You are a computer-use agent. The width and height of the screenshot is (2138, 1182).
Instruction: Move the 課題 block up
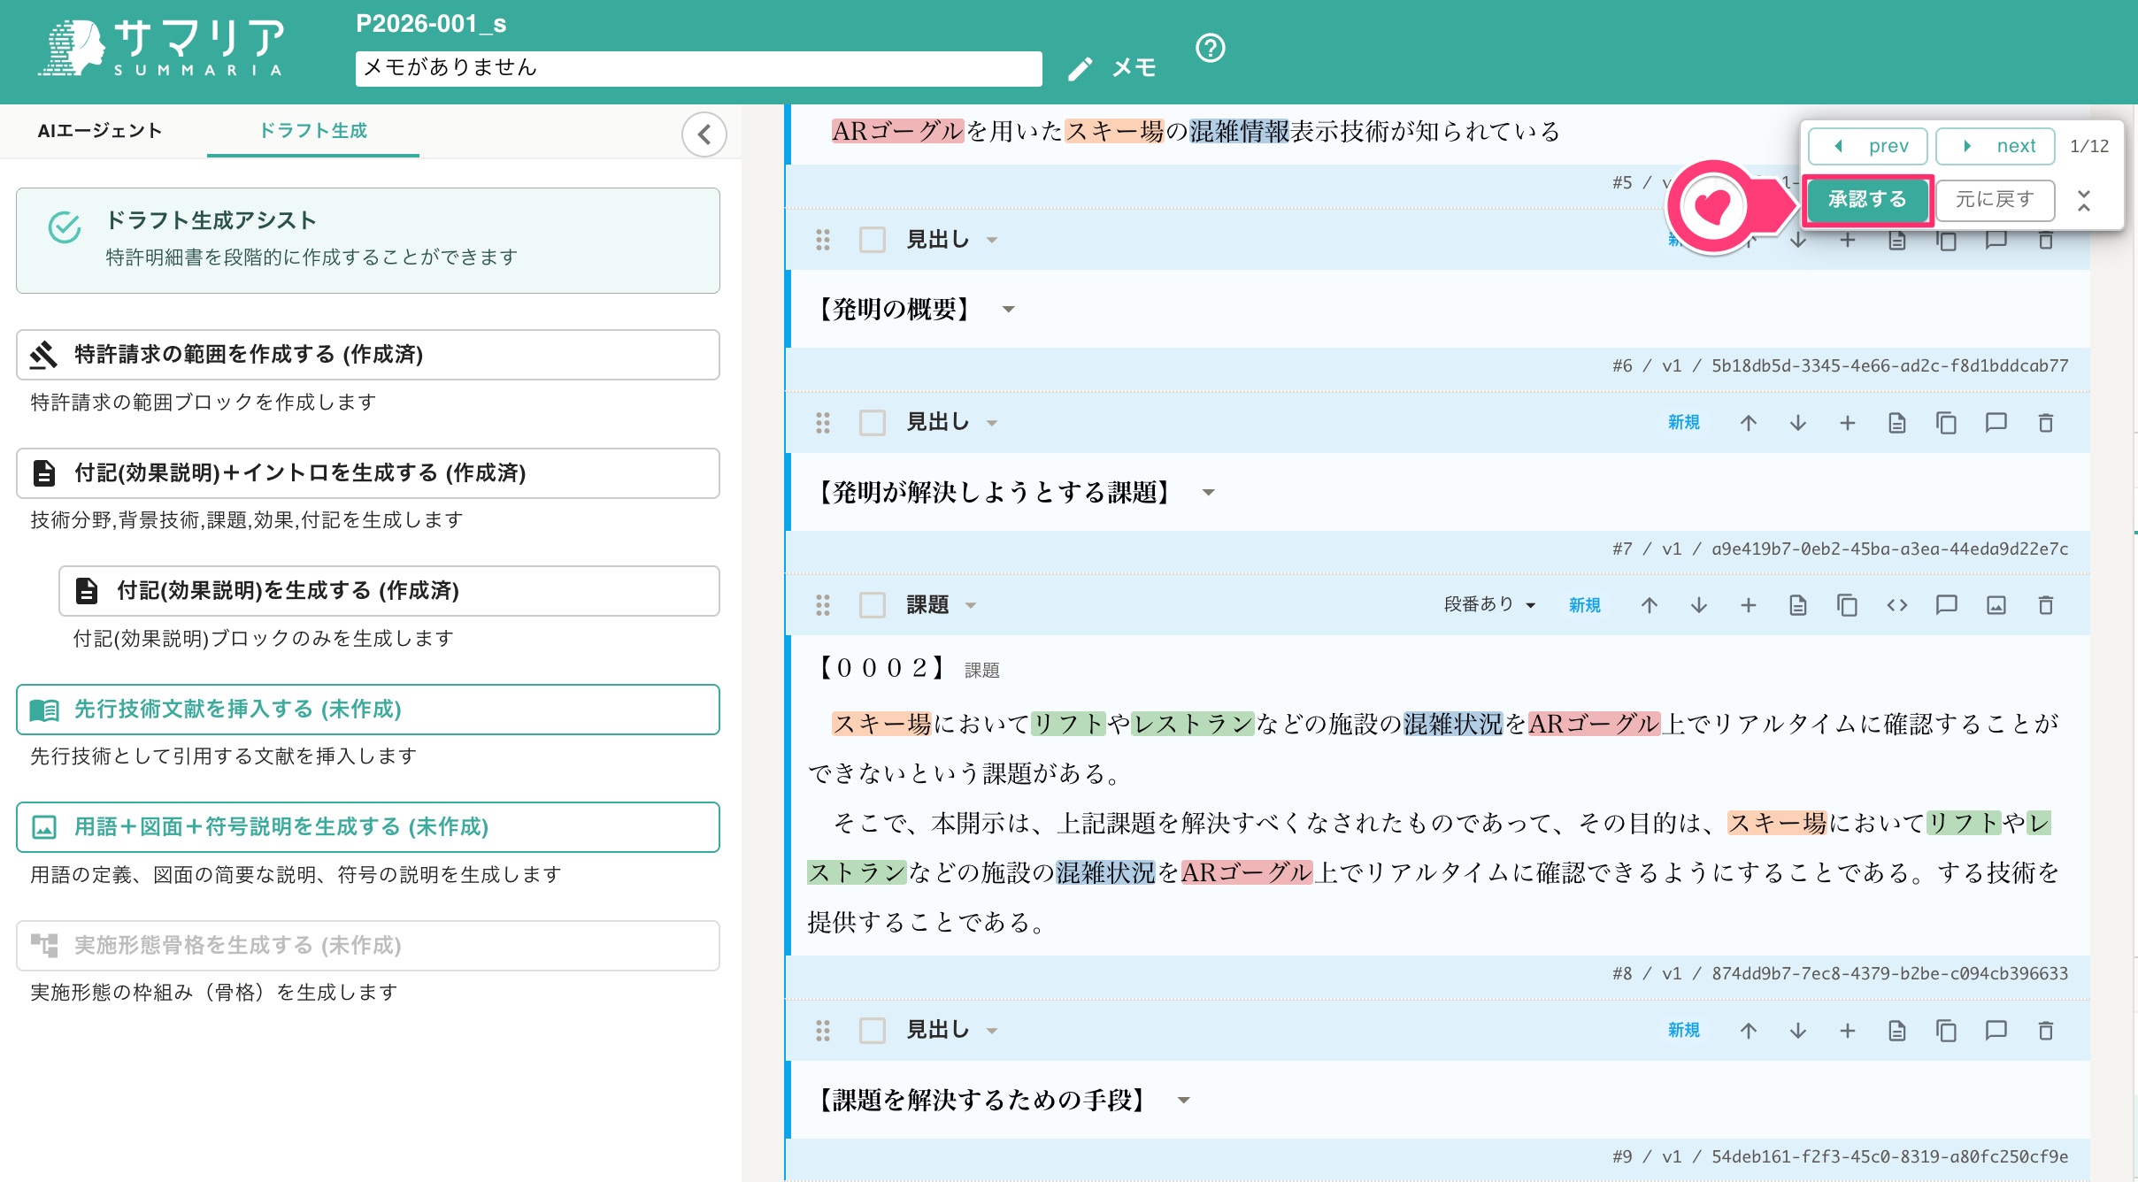[x=1650, y=605]
